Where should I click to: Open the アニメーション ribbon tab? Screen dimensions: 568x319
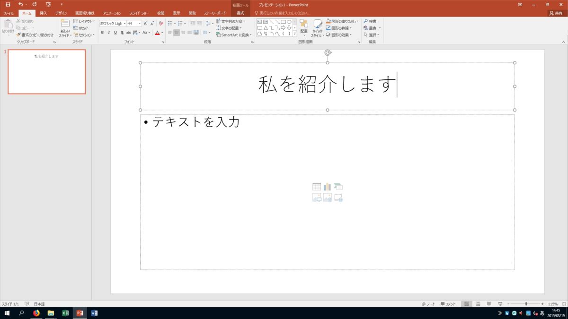click(112, 13)
